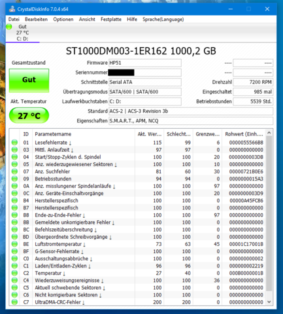Click the Parametername column header

tap(84, 134)
